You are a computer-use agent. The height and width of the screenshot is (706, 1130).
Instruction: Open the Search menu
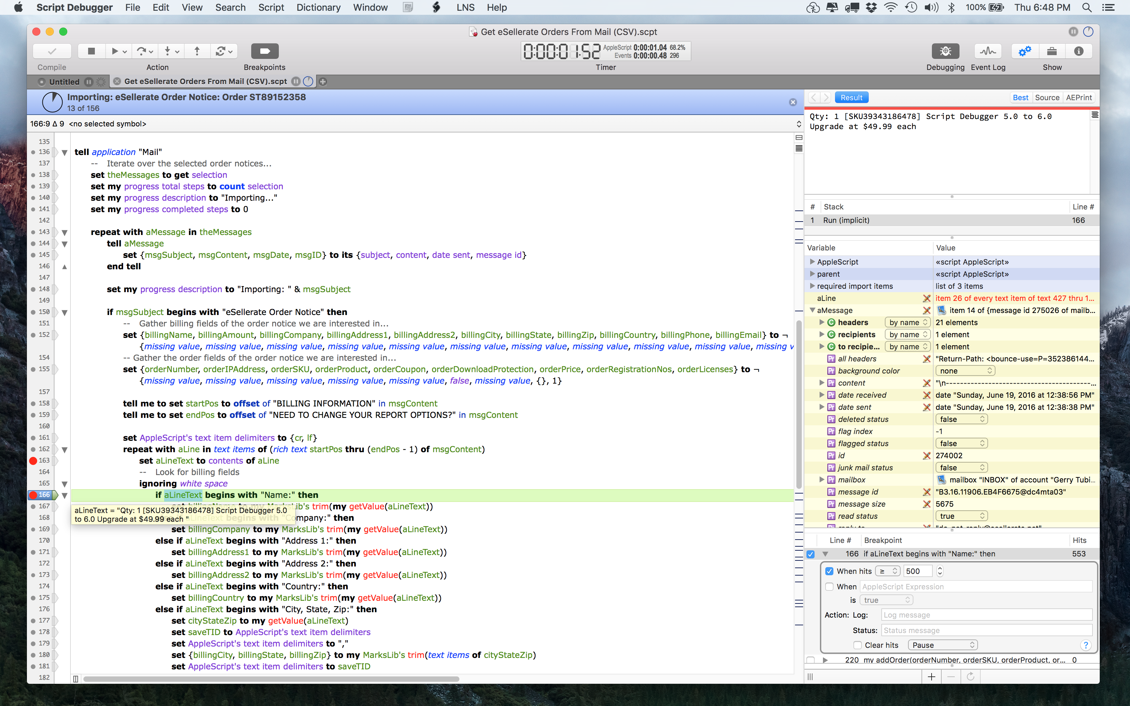(230, 7)
